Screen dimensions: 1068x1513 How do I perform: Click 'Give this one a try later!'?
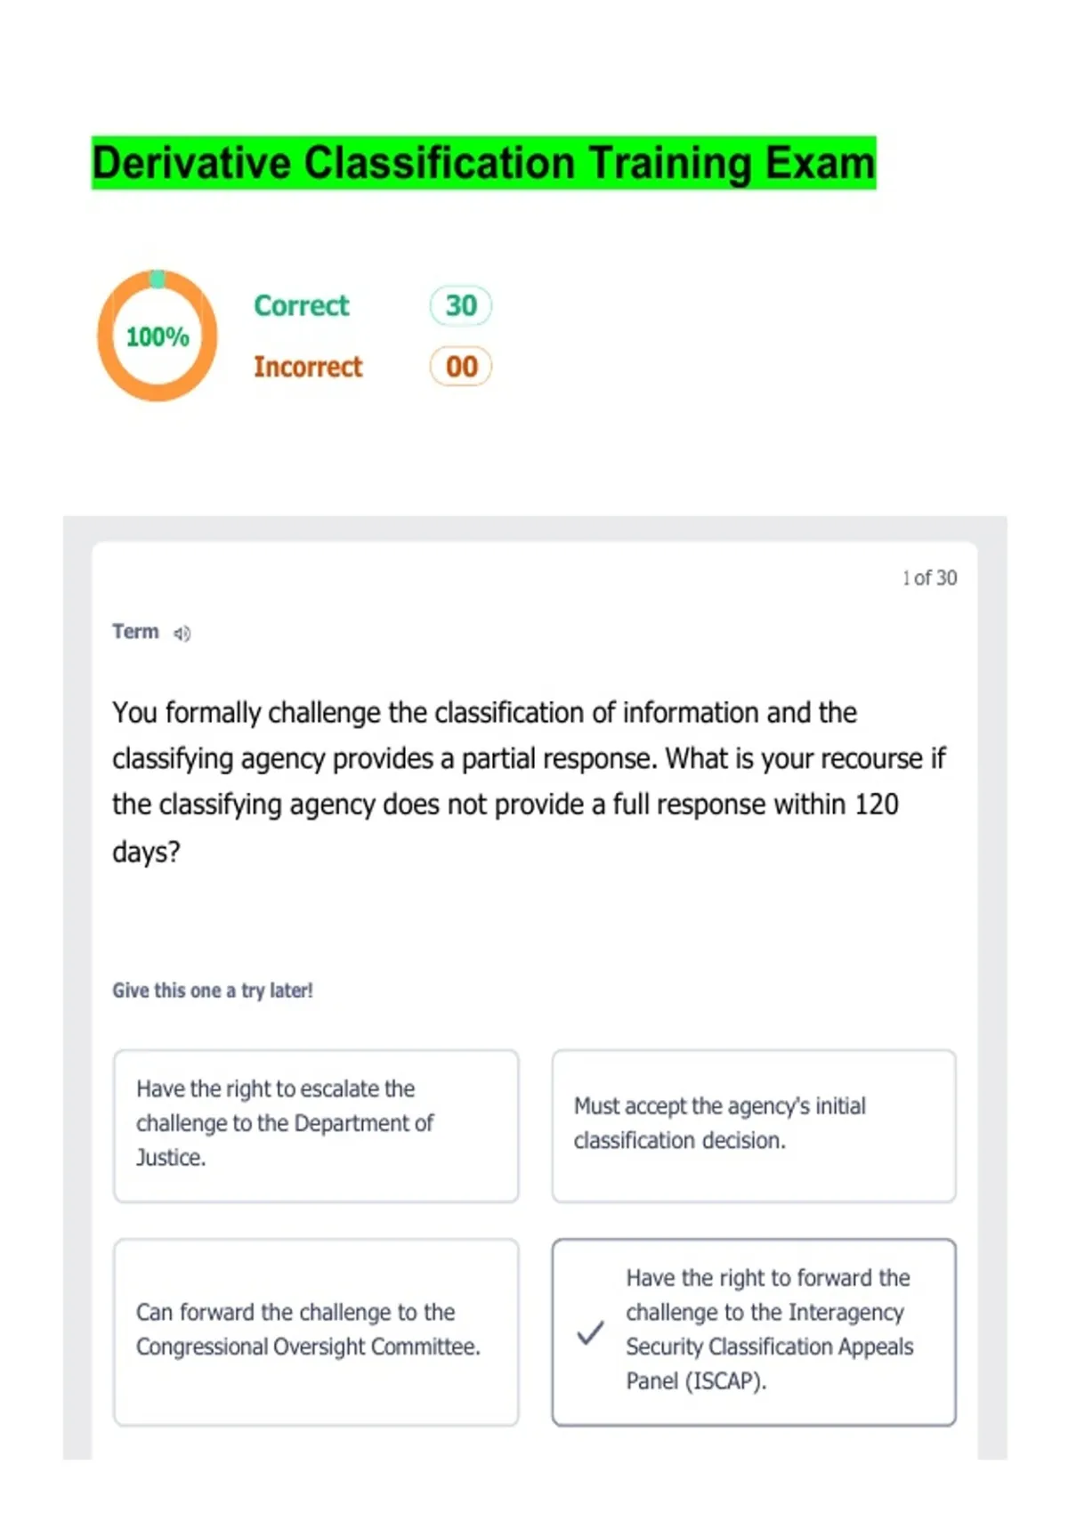[x=213, y=991]
